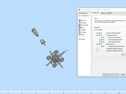Screen dimensions: 126x94
Task: Select the spherical pendant part with sprues
Action: [x=55, y=59]
